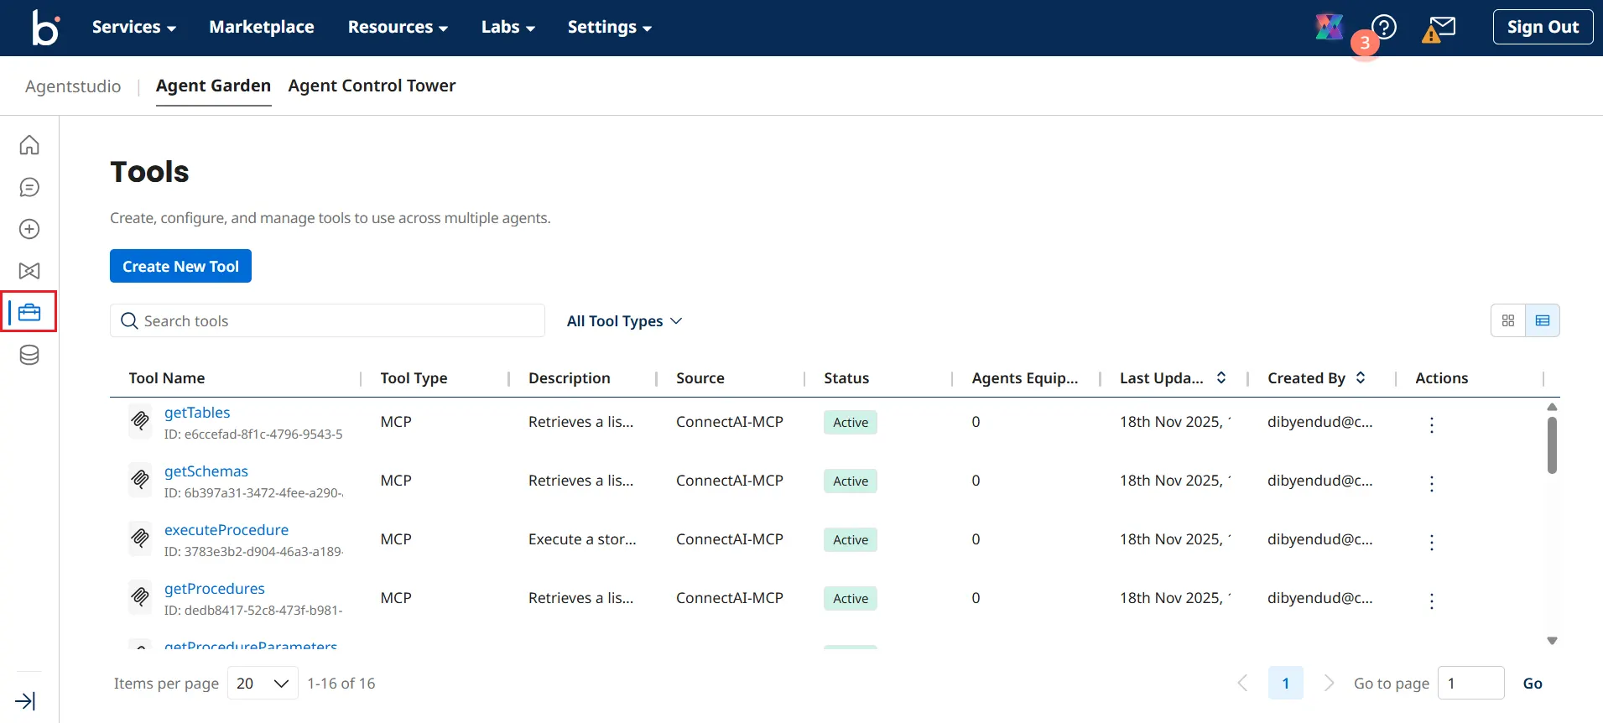Click the Create New Tool button
The width and height of the screenshot is (1603, 723).
(180, 266)
